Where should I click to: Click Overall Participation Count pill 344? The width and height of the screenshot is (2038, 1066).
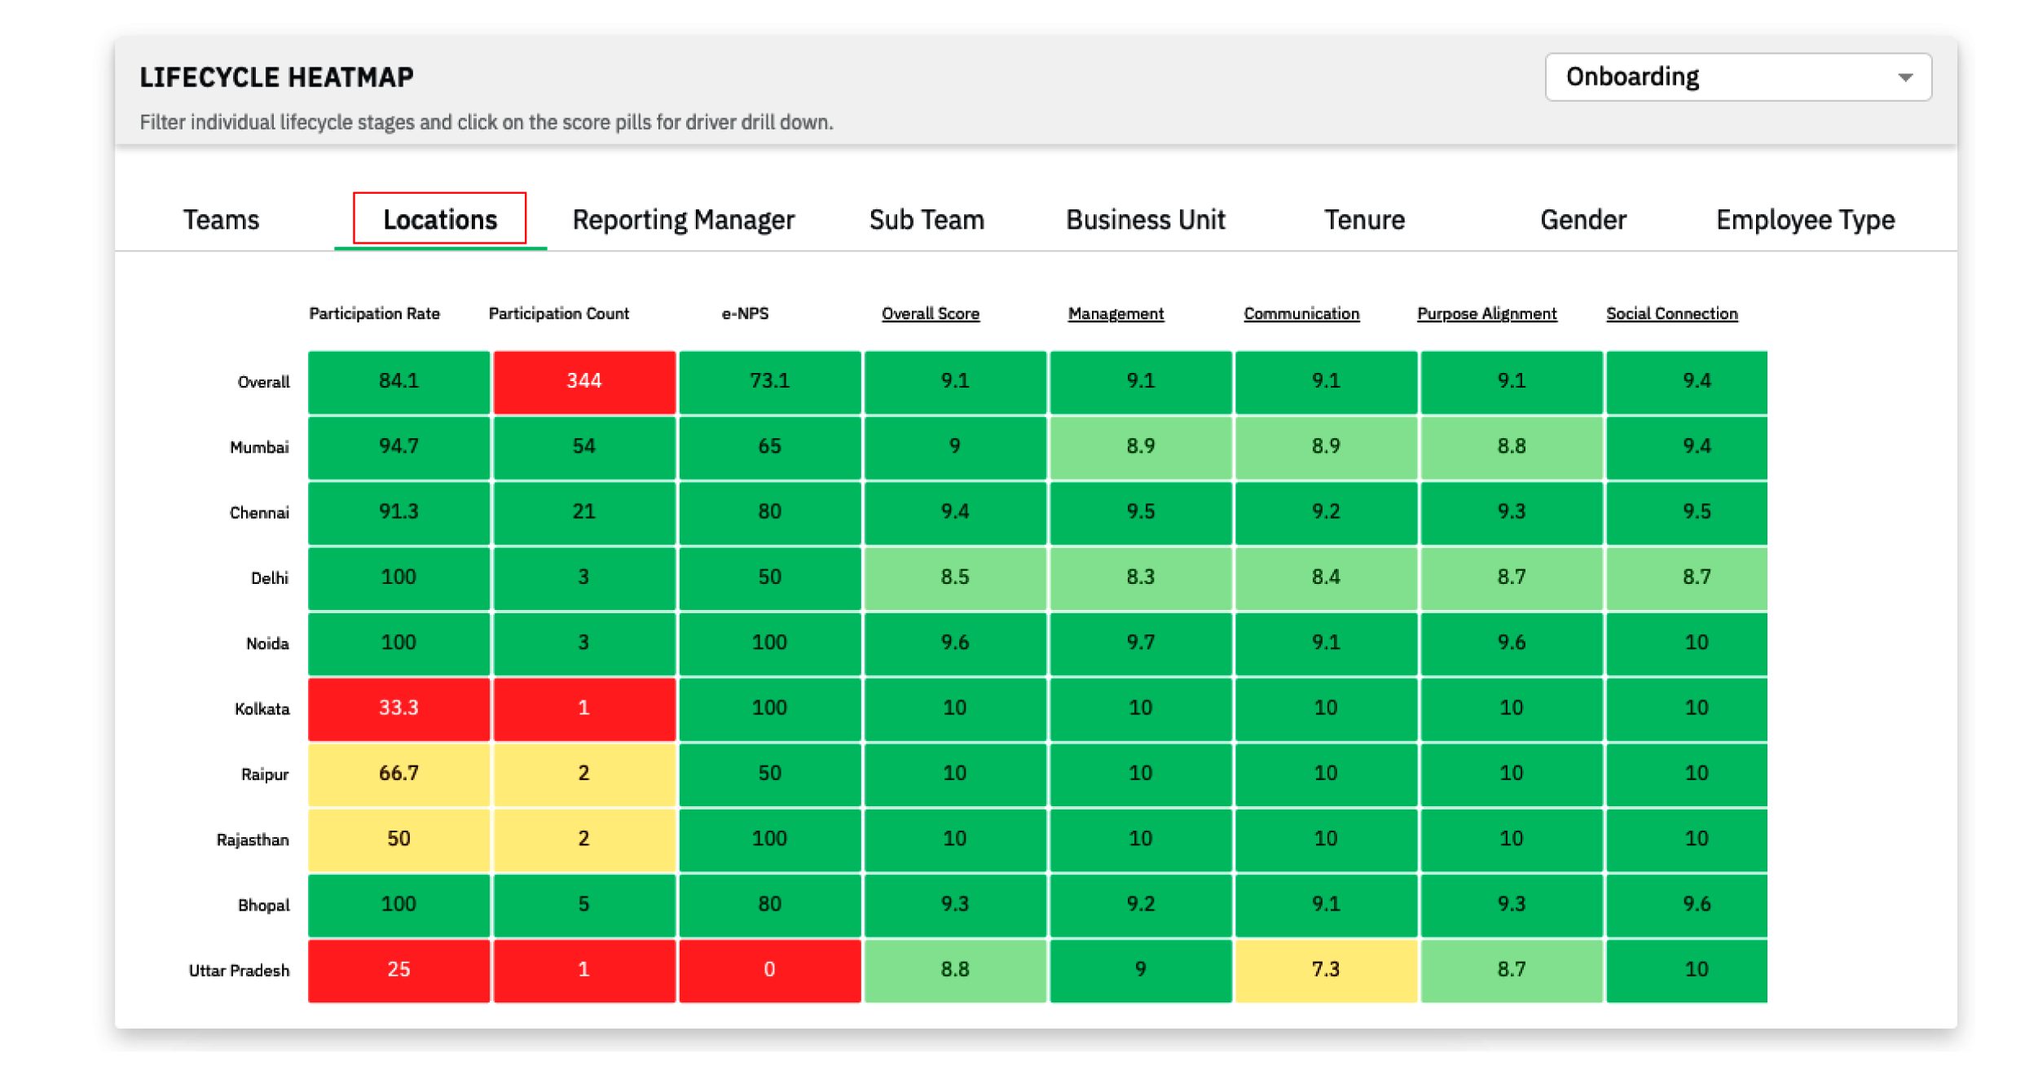(x=584, y=381)
